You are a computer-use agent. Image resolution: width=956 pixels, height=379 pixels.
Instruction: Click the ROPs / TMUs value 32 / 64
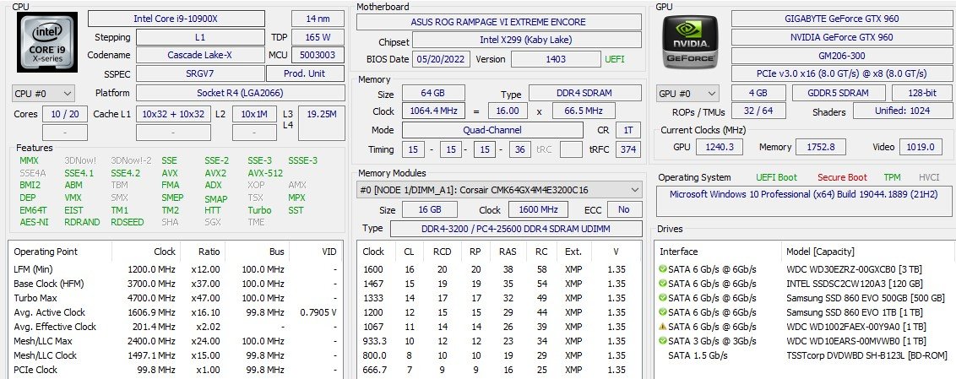click(x=760, y=111)
